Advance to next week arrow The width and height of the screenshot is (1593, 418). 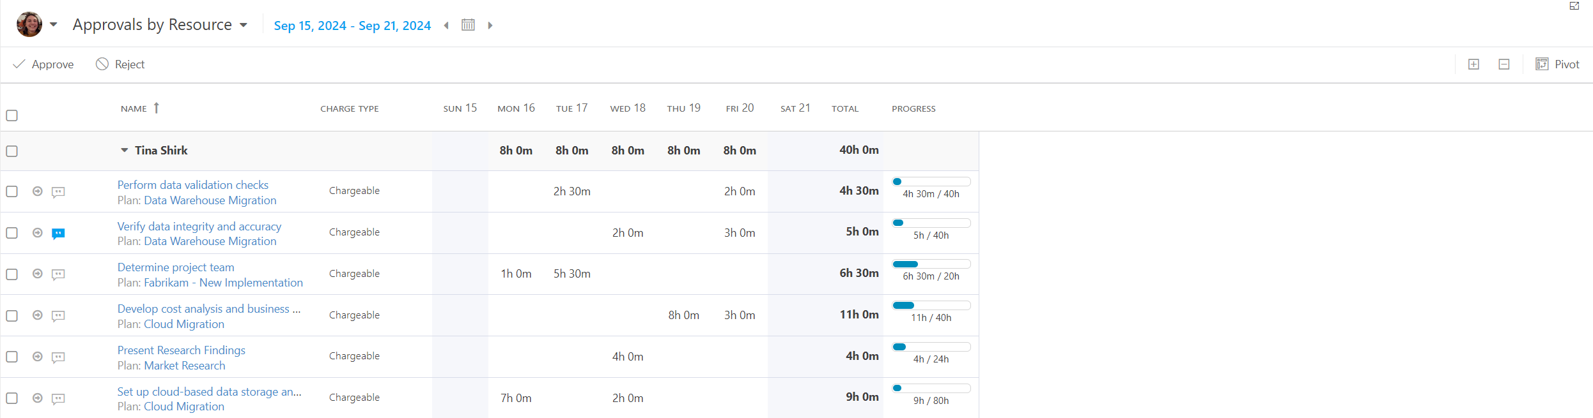490,26
